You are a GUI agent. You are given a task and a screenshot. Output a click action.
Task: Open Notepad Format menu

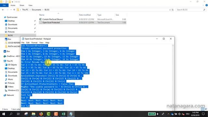pyautogui.click(x=34, y=43)
